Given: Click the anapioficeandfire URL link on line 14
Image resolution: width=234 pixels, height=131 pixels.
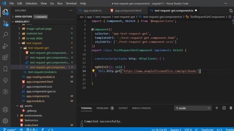Looking at the screenshot, I should (160, 71).
